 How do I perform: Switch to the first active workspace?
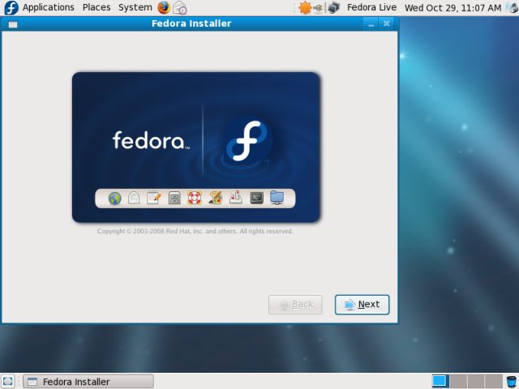tap(440, 381)
